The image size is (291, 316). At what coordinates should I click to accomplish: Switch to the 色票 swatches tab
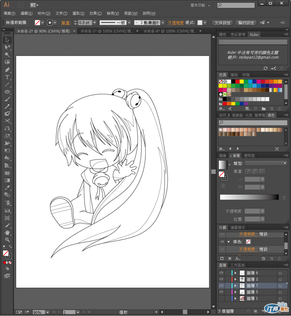222,75
